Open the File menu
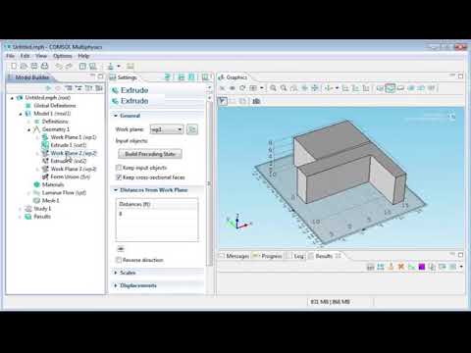The image size is (471, 353). tap(10, 56)
